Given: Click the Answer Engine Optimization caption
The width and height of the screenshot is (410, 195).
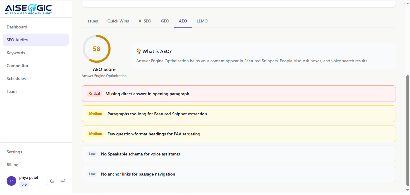Looking at the screenshot, I should [104, 76].
